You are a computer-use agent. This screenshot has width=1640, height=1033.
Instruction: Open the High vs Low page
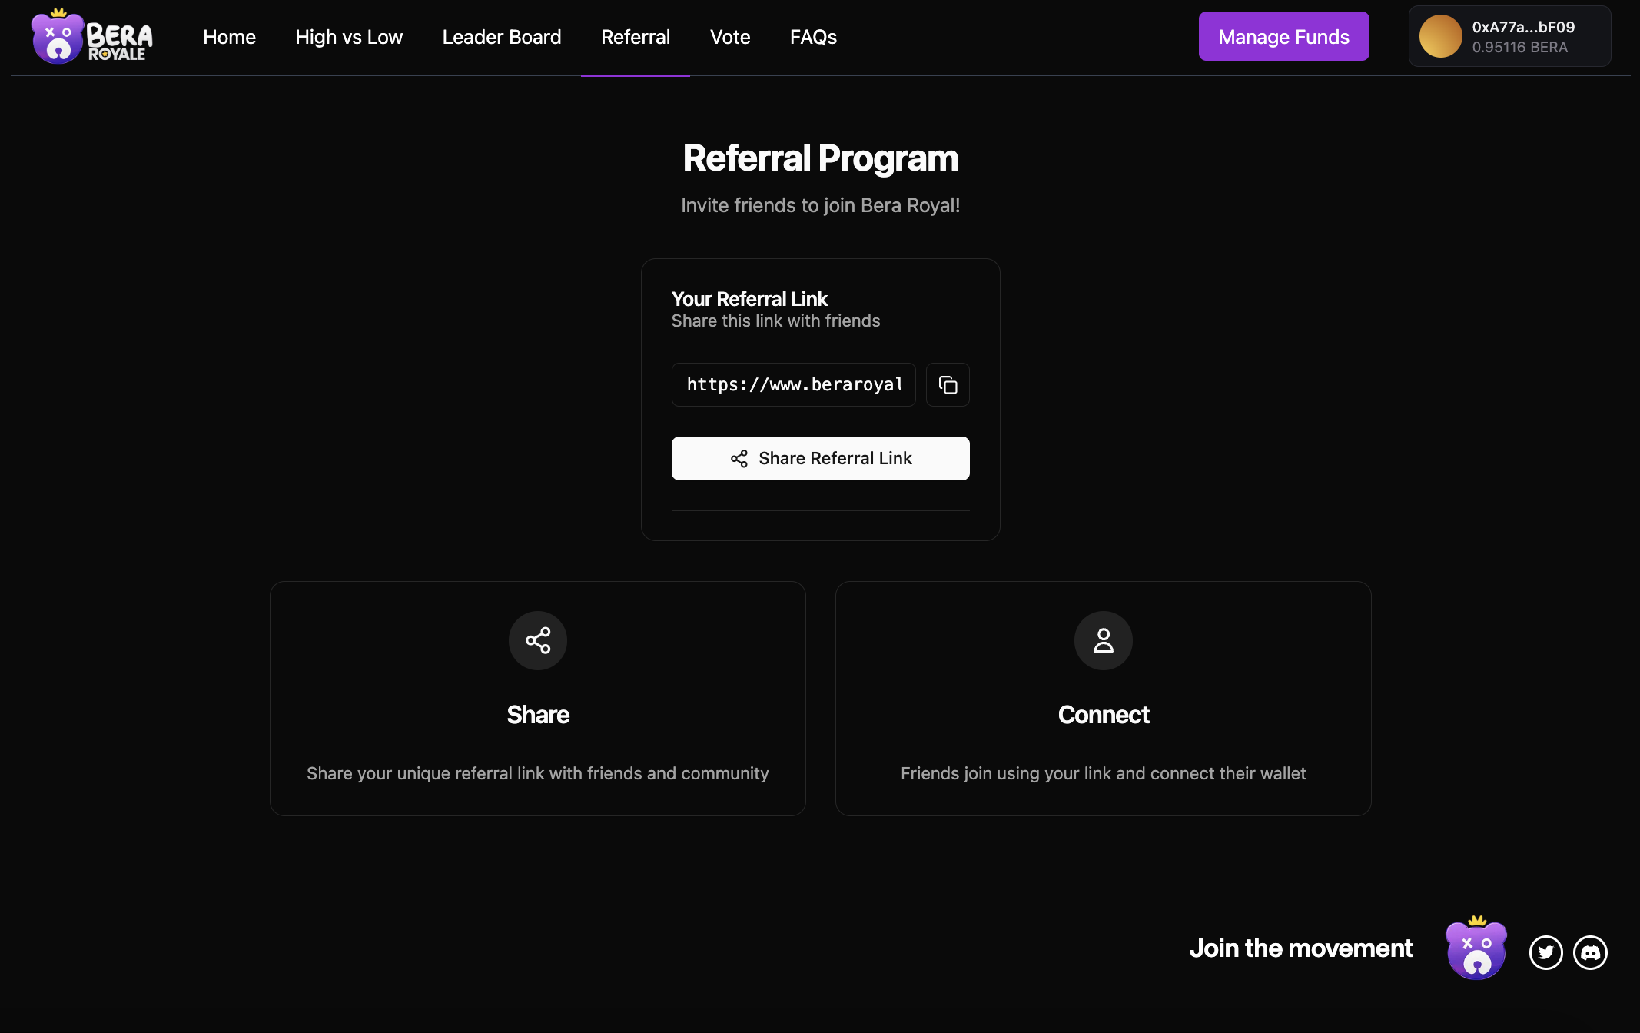coord(349,36)
